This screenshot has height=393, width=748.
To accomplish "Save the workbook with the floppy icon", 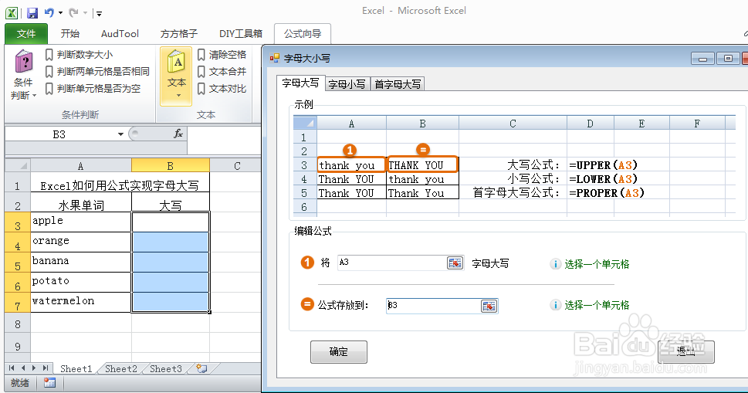I will coord(32,13).
